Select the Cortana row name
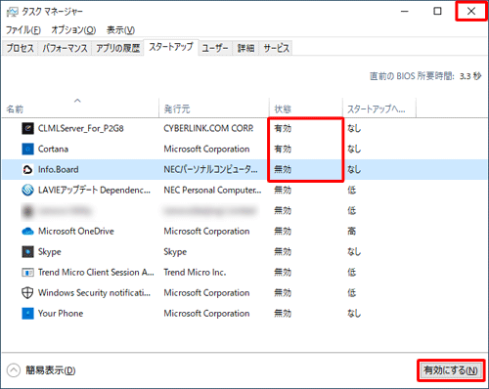This screenshot has height=389, width=489. (x=53, y=149)
